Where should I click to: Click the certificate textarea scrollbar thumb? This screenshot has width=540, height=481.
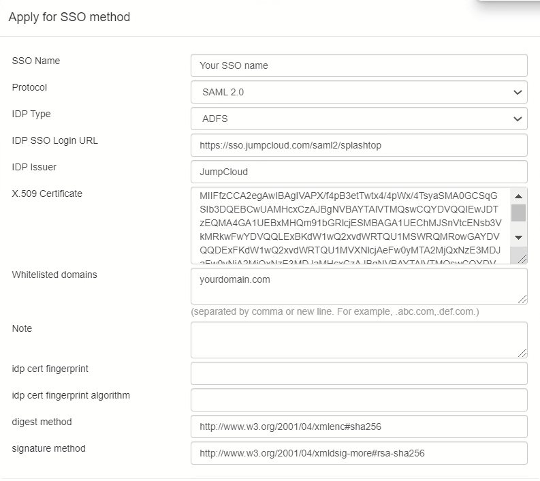click(x=519, y=213)
